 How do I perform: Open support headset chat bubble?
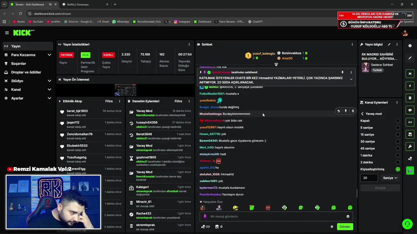(x=407, y=224)
